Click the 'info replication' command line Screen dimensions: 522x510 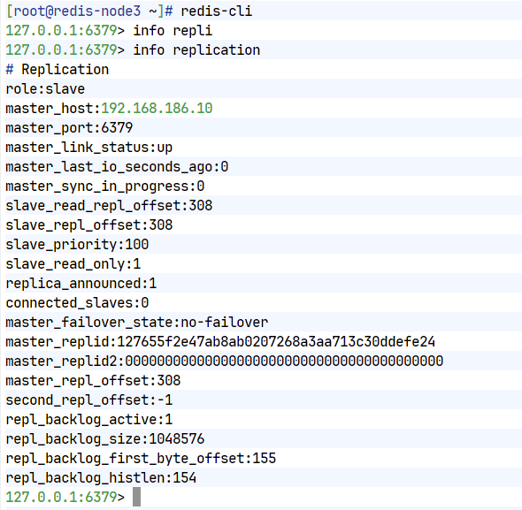click(133, 49)
